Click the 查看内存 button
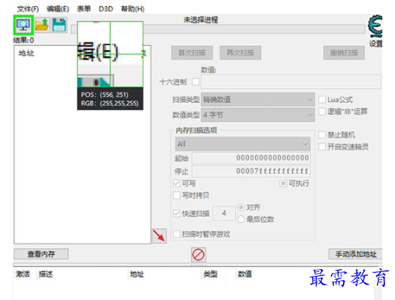The height and width of the screenshot is (300, 395). (x=41, y=254)
